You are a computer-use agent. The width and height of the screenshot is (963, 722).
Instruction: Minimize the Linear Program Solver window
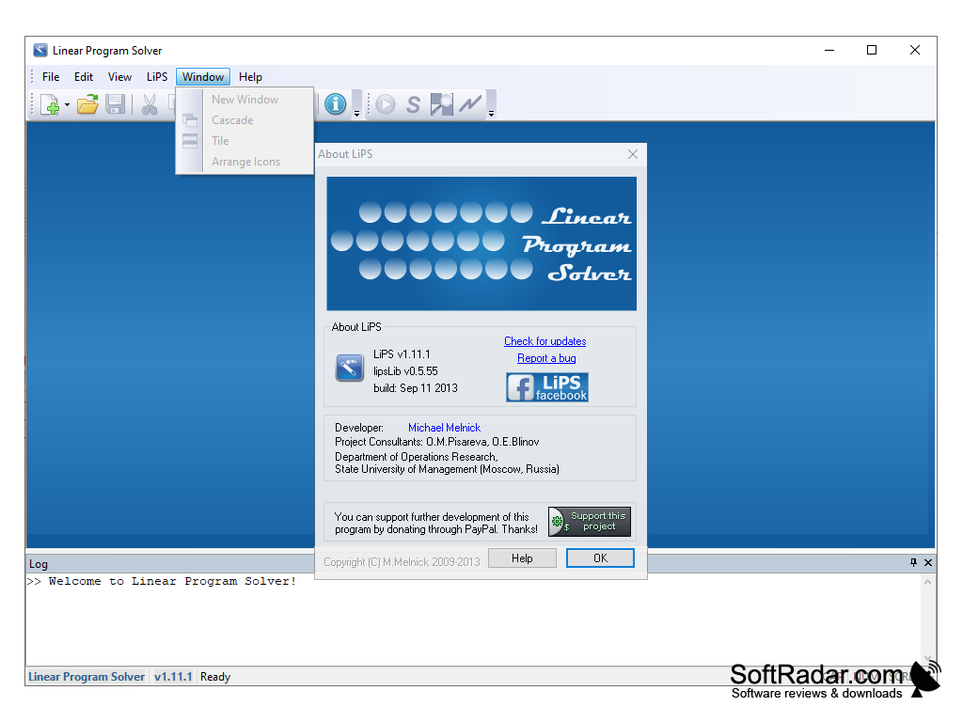[829, 51]
